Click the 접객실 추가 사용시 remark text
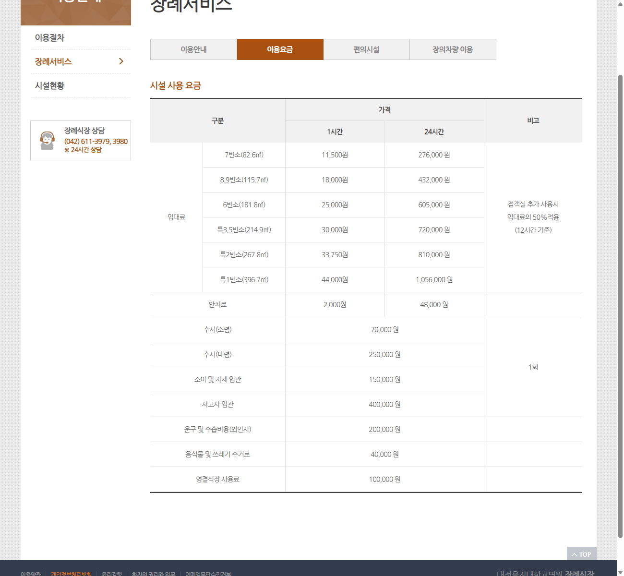624x576 pixels. (x=533, y=204)
